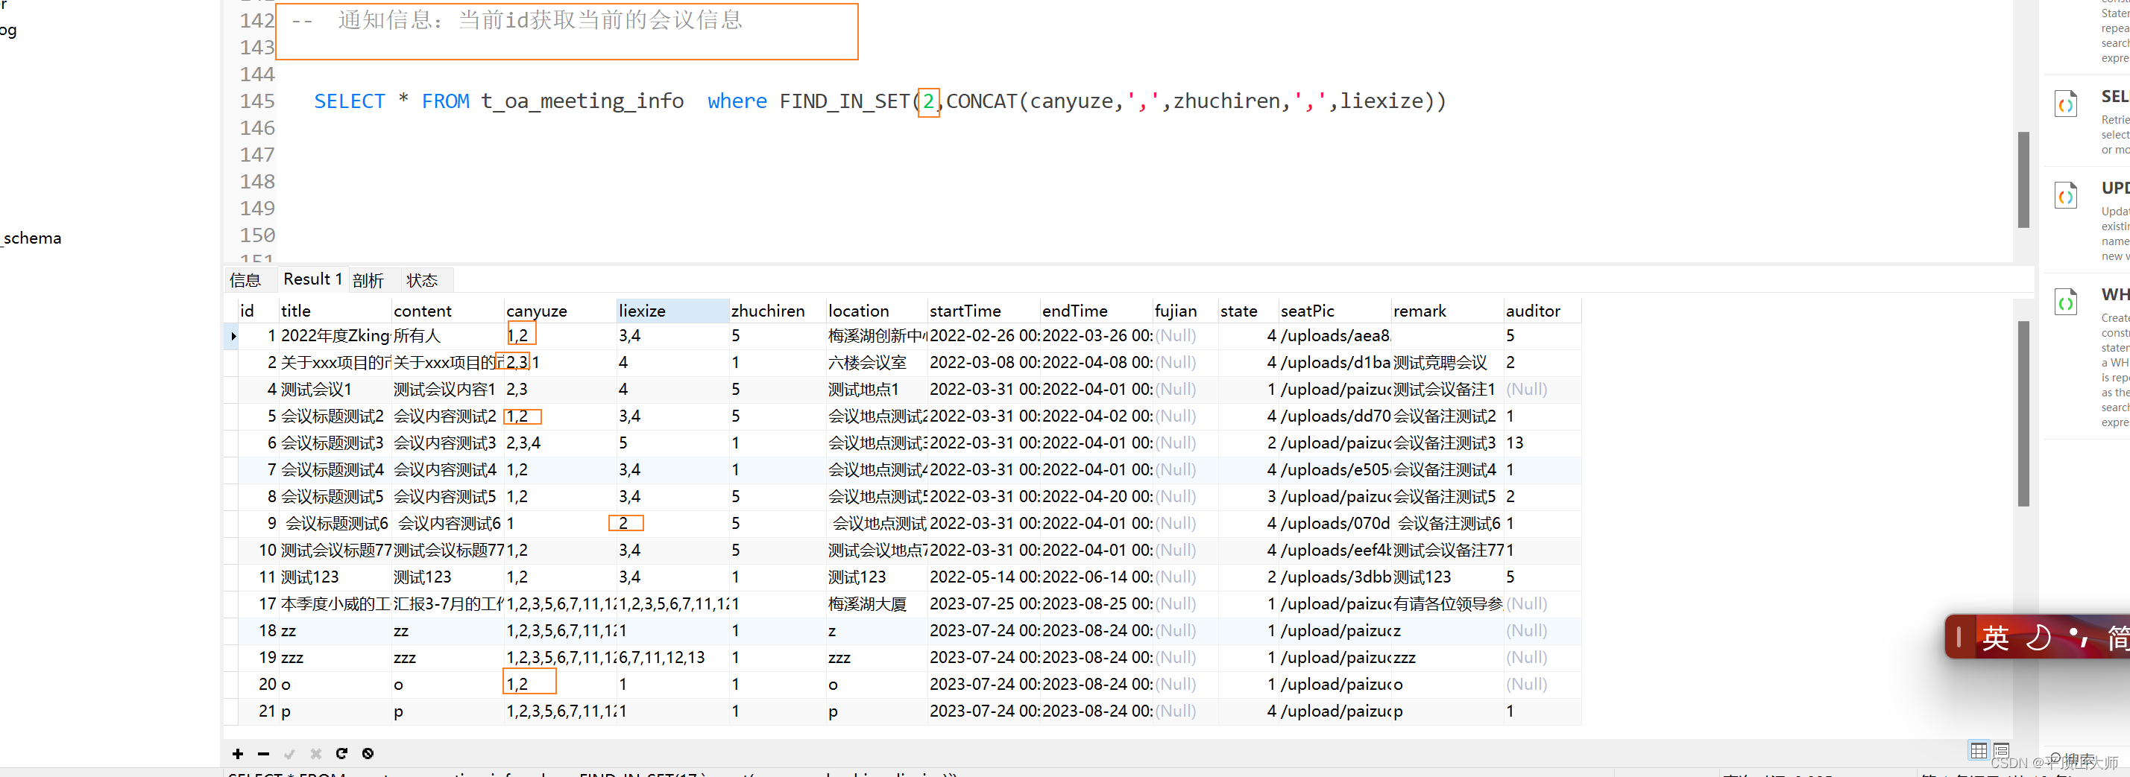The image size is (2130, 777).
Task: Open the UPDATE snippet icon
Action: (x=2065, y=196)
